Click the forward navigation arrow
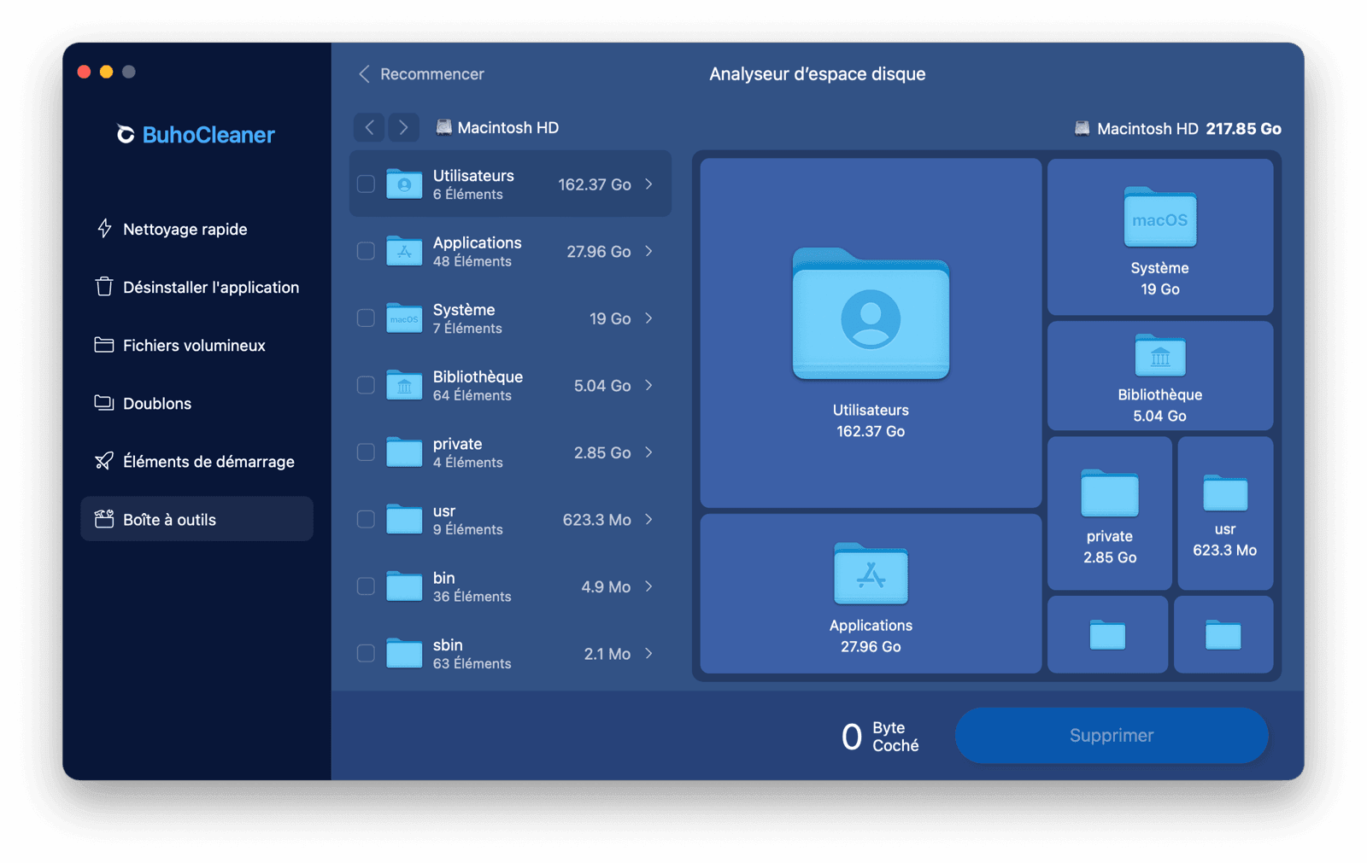Viewport: 1367px width, 863px height. point(402,126)
